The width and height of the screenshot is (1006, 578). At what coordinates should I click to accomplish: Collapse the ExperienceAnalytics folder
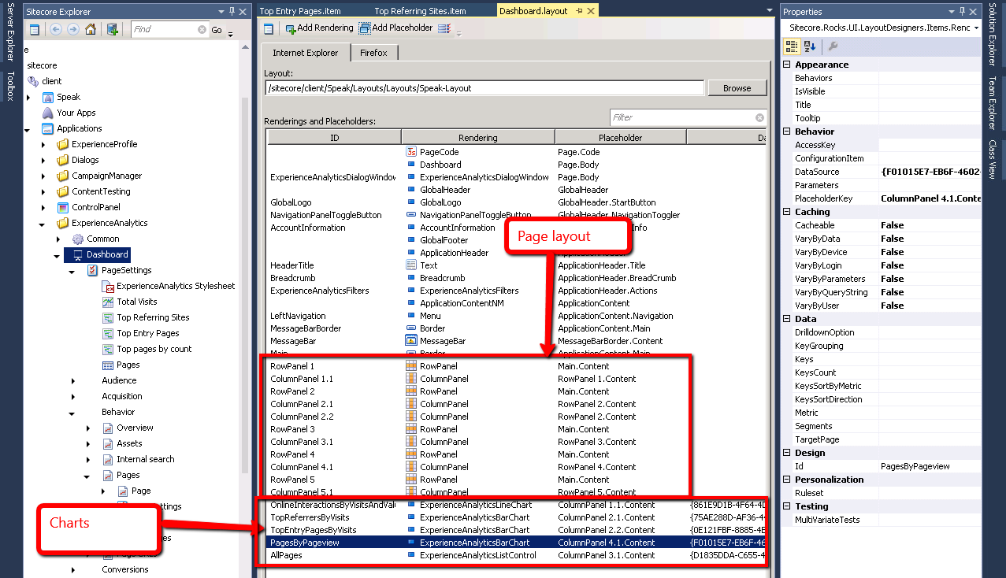[x=43, y=224]
